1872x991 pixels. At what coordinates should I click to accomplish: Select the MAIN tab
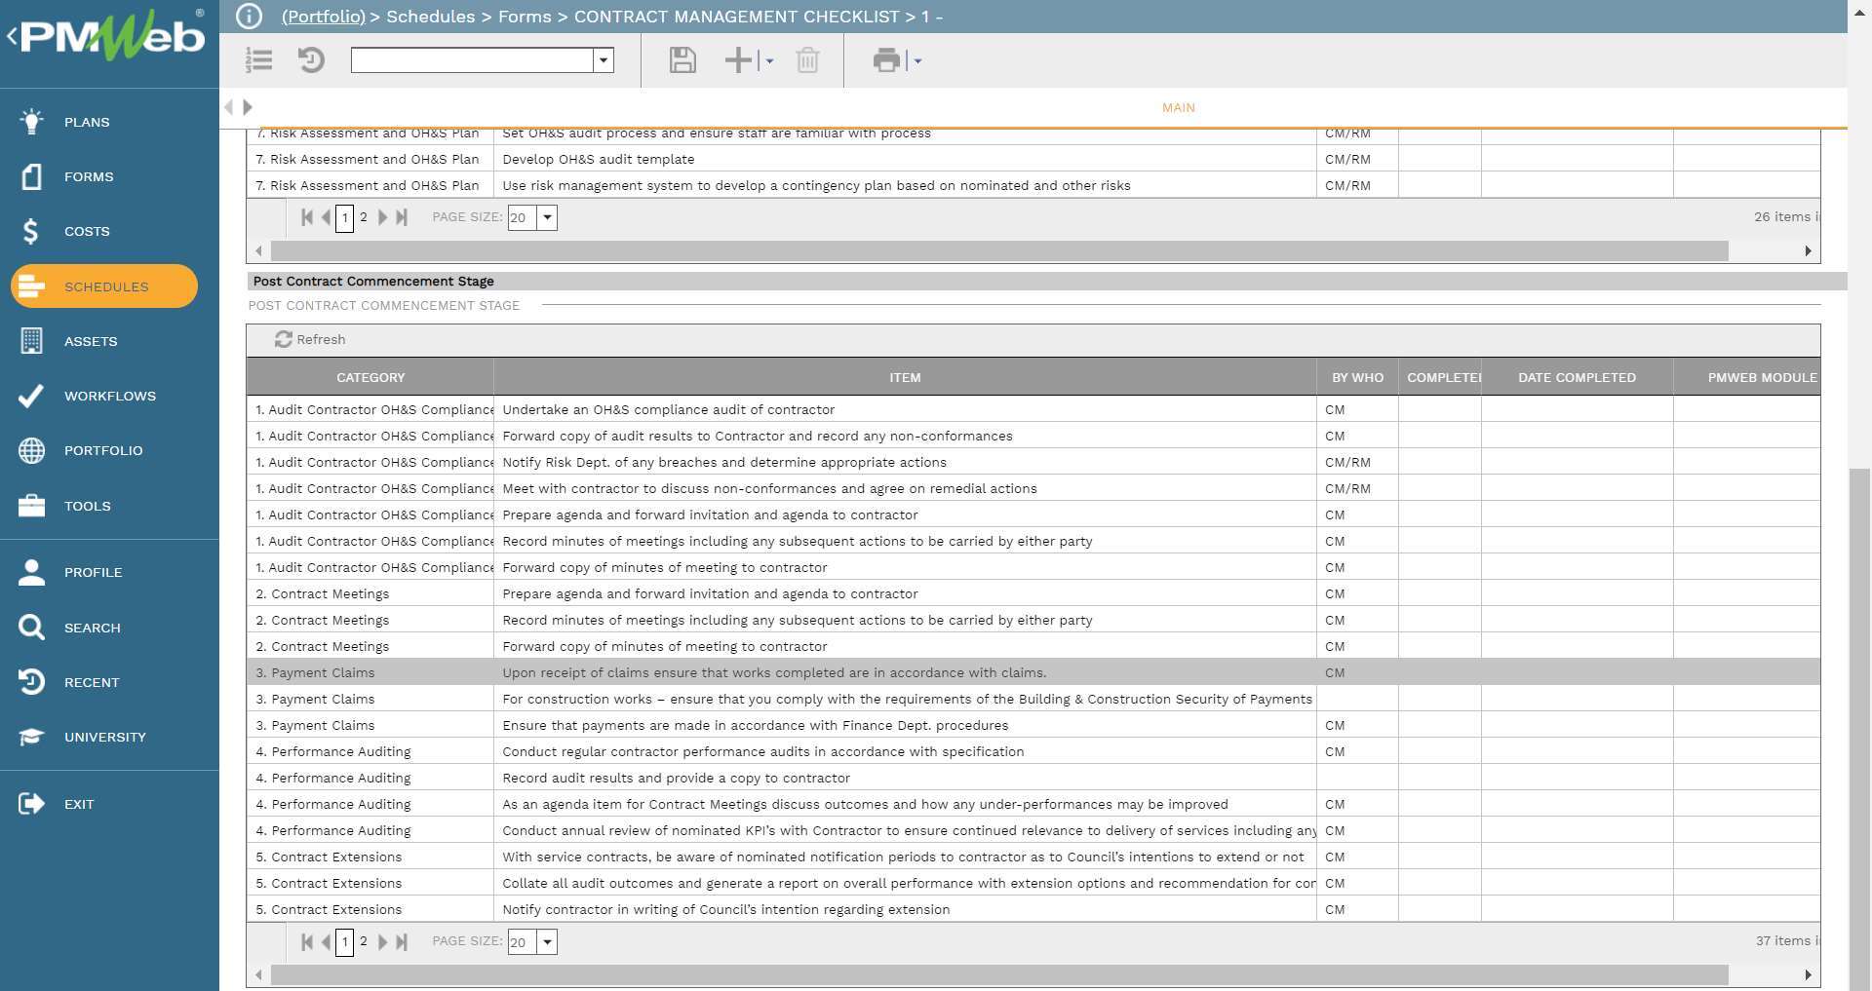pos(1178,108)
